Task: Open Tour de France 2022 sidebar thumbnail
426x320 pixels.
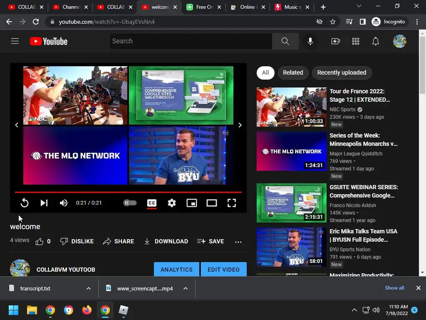Action: pyautogui.click(x=292, y=107)
